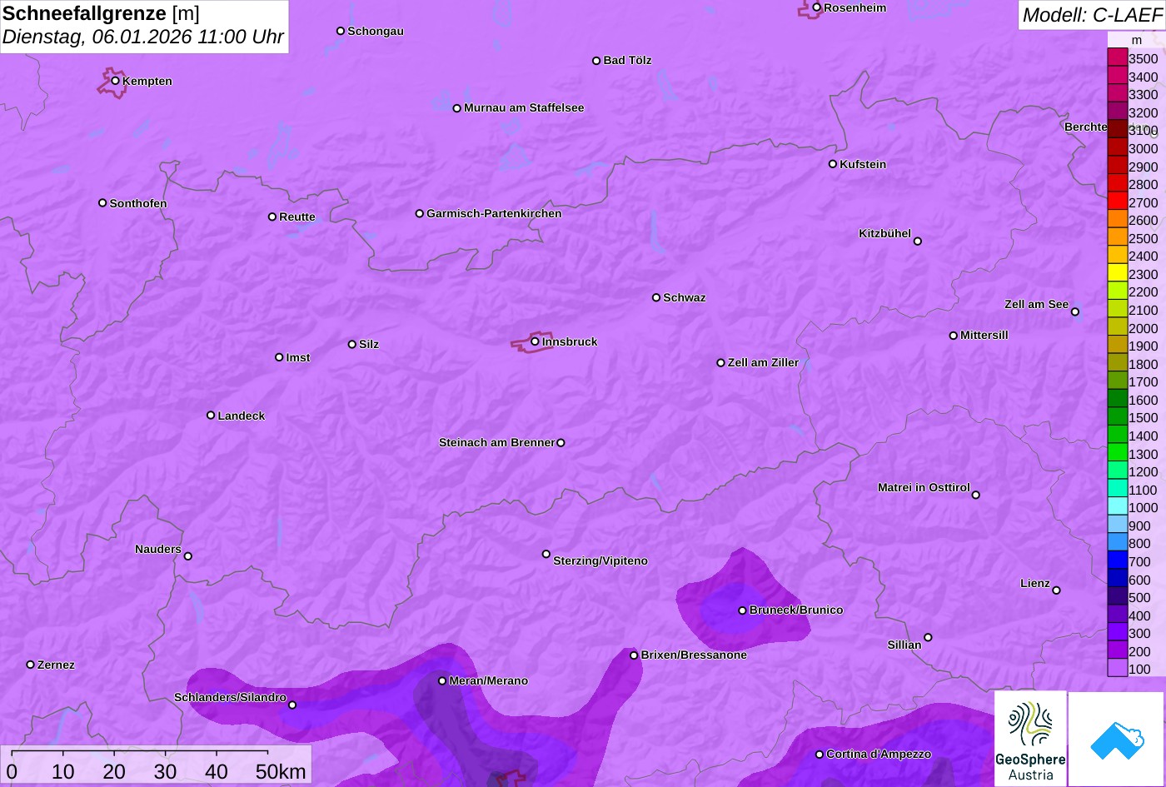Click the 'Bad Tölz' label
Screen dimensions: 1166x787
point(627,61)
